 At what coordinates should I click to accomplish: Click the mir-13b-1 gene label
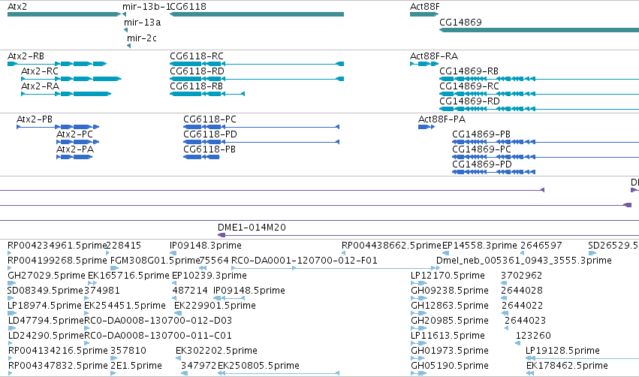pyautogui.click(x=146, y=7)
